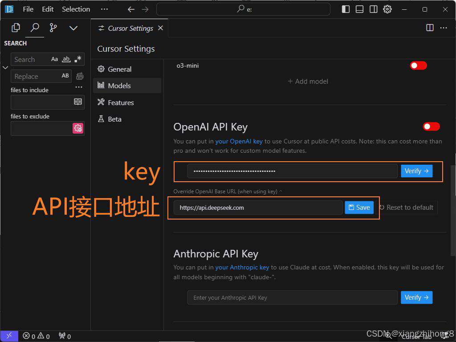Viewport: 456px width, 342px height.
Task: Click the settings vertical scrollbar
Action: (x=453, y=211)
